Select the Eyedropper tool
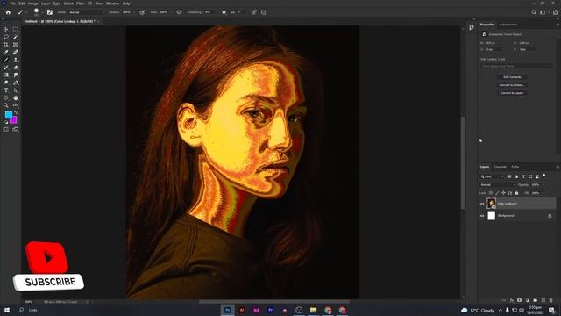Image resolution: width=561 pixels, height=316 pixels. [6, 53]
